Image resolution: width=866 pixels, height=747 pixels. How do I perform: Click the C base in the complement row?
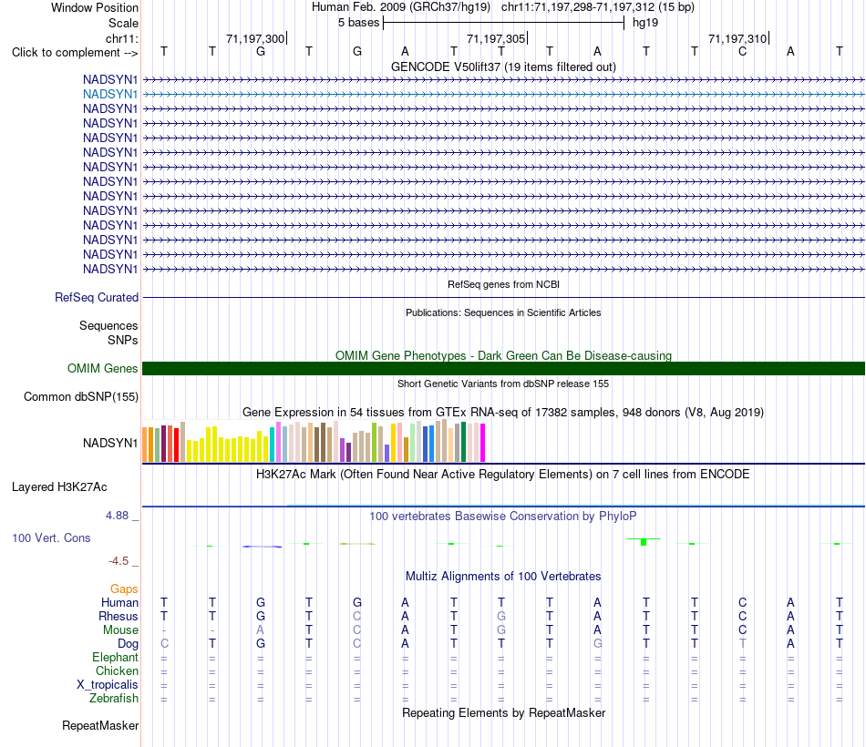742,51
